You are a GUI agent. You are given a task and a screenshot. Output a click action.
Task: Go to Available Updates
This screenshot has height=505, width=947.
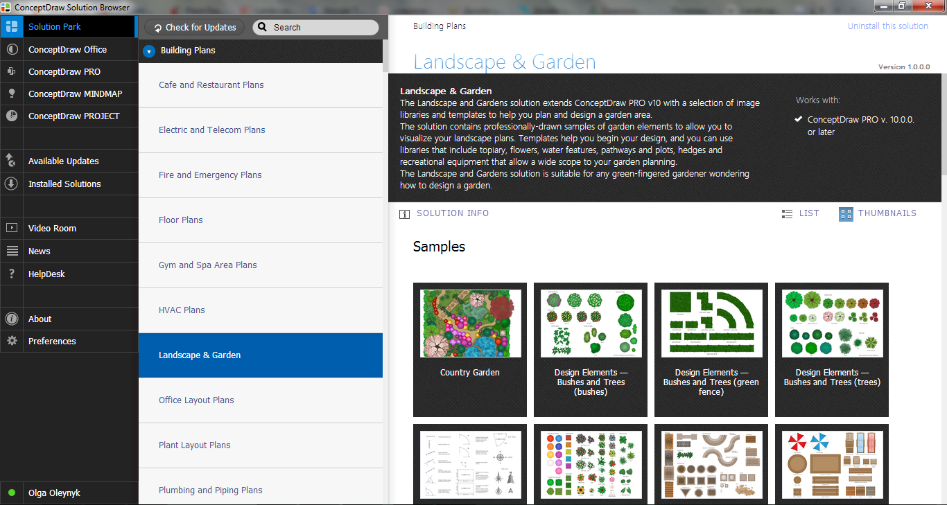click(69, 161)
